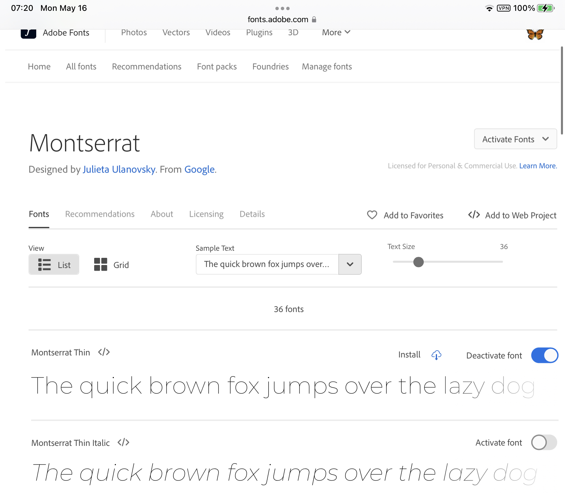Click the cloud Install icon for Montserrat Thin
This screenshot has height=493, width=565.
tap(436, 355)
